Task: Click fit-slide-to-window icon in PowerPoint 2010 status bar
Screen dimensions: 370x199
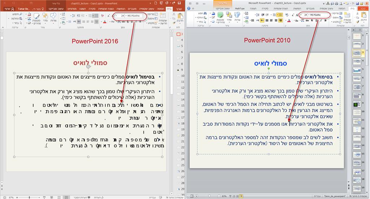Action: (x=192, y=196)
